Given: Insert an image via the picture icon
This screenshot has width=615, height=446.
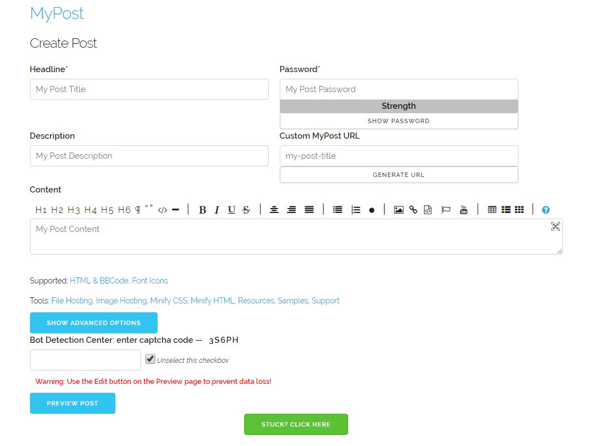Looking at the screenshot, I should (399, 210).
